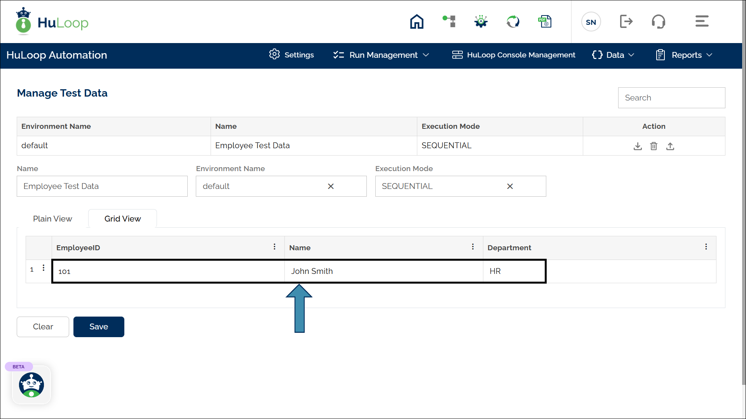
Task: Click the upload icon in Action column
Action: tap(670, 146)
